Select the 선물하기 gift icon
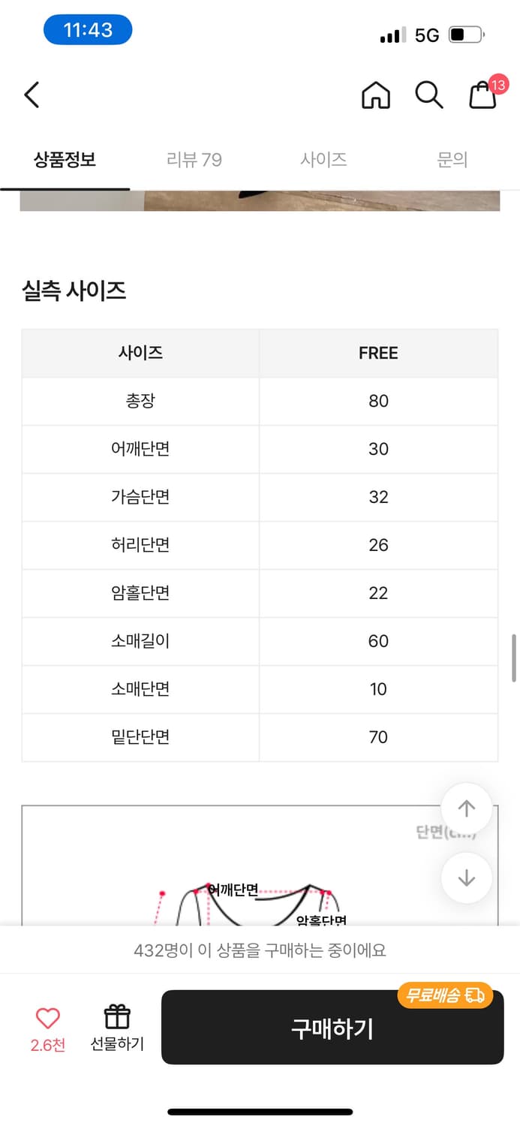Screen dimensions: 520x1126 pos(116,1026)
